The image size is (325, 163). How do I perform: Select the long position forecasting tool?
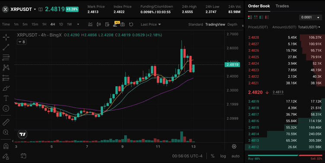pos(6,78)
